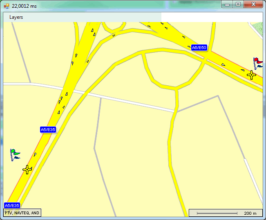Click the red destination flag marker
The height and width of the screenshot is (220, 266).
click(x=257, y=62)
